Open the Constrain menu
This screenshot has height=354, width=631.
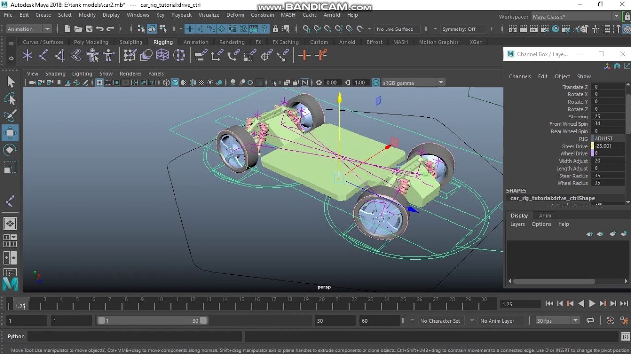[x=262, y=15]
